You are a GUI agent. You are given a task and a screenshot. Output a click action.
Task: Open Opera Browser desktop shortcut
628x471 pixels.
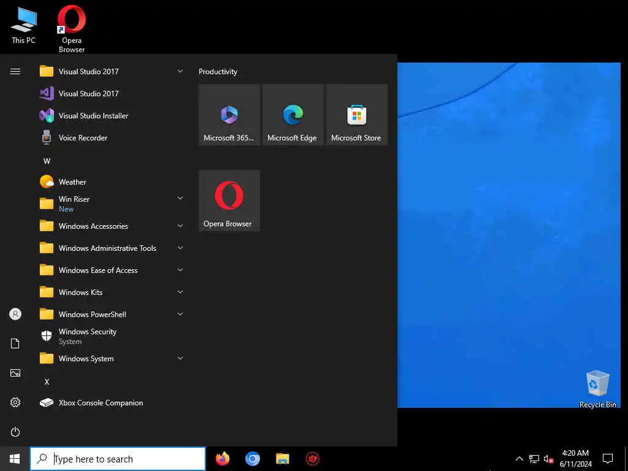coord(71,29)
